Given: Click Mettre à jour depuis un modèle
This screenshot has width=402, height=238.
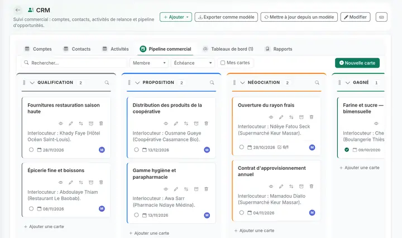Looking at the screenshot, I should 299,17.
